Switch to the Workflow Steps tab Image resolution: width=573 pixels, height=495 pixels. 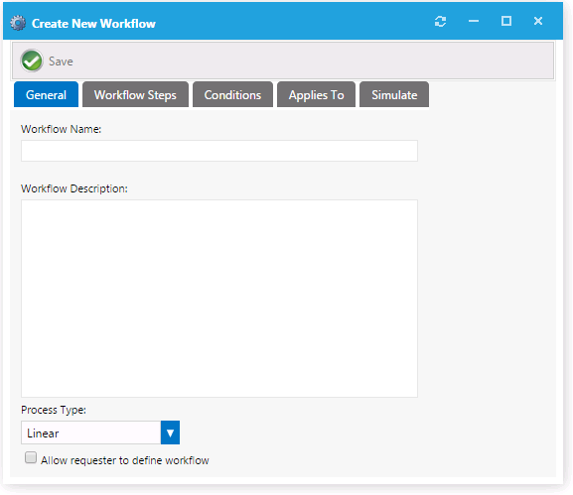(135, 94)
